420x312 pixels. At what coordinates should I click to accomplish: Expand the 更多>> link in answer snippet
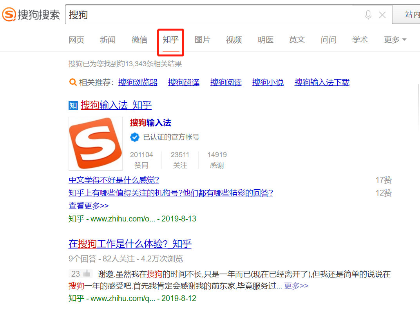point(296,286)
